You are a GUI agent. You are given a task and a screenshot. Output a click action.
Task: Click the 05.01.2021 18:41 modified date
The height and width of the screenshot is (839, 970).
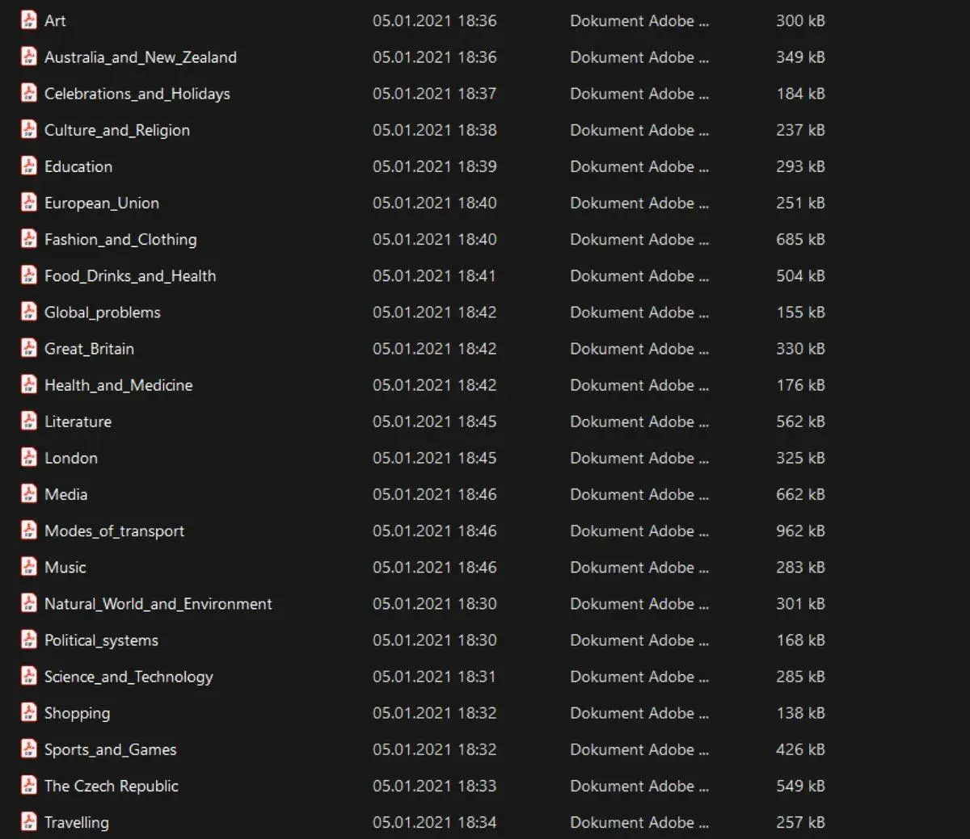pos(435,275)
